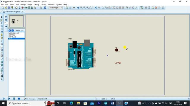190x106 pixels.
Task: Rotate component anti-clockwise
Action: pos(6,20)
